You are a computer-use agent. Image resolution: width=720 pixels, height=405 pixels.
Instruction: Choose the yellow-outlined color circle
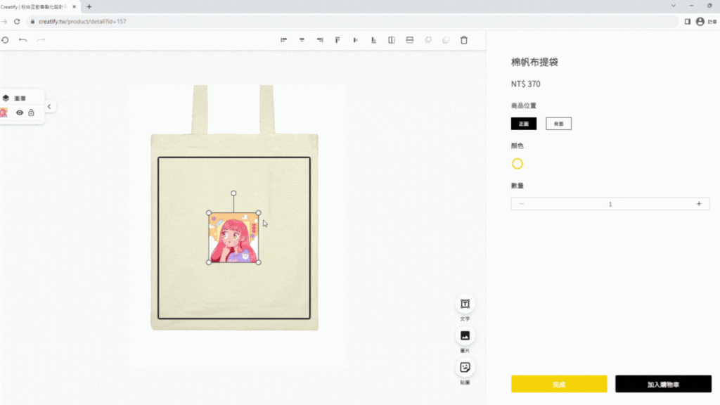point(517,164)
